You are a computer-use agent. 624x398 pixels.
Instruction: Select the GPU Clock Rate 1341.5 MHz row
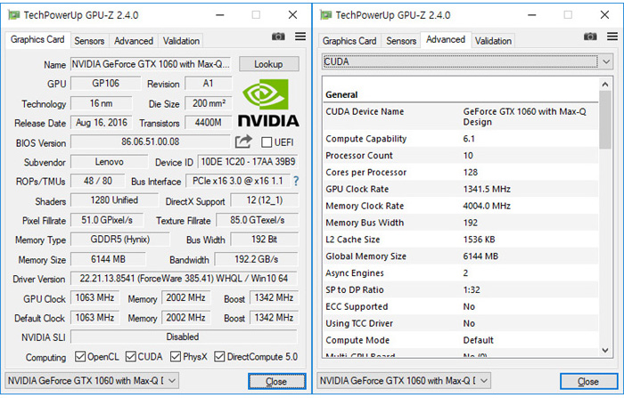(x=461, y=189)
